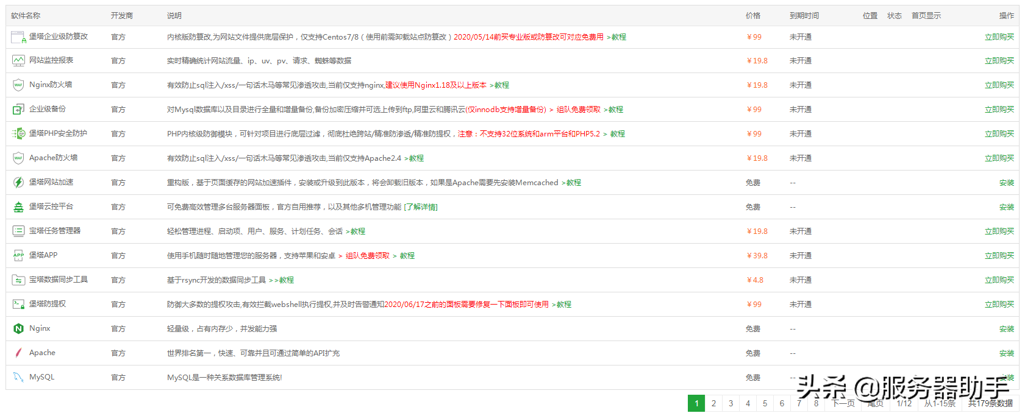Click the 开发商 column header
The width and height of the screenshot is (1022, 413).
pos(122,16)
